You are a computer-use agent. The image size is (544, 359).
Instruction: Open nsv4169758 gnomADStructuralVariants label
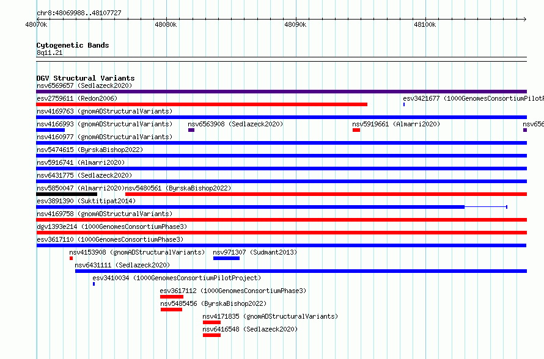click(x=105, y=214)
